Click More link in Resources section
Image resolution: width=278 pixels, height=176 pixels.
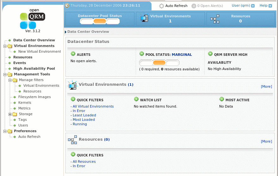266,141
